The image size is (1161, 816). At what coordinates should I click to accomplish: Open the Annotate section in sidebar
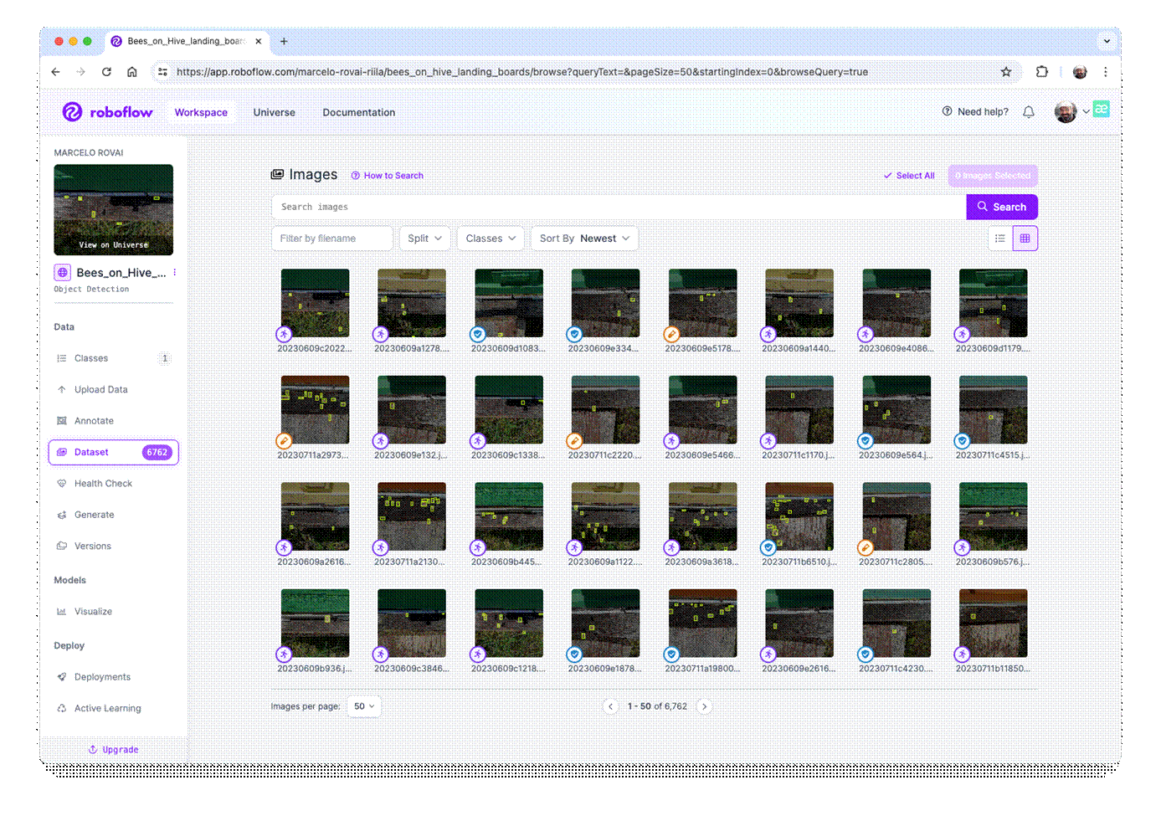pyautogui.click(x=92, y=420)
